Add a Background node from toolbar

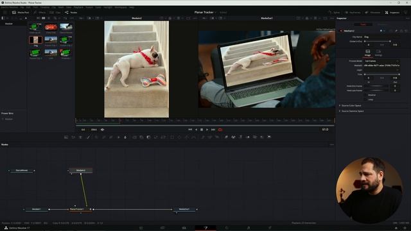[66, 137]
